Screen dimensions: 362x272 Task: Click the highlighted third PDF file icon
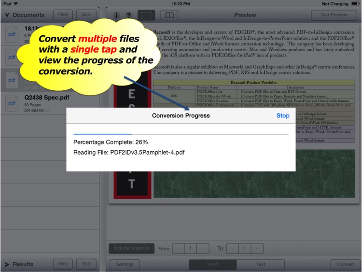point(12,80)
